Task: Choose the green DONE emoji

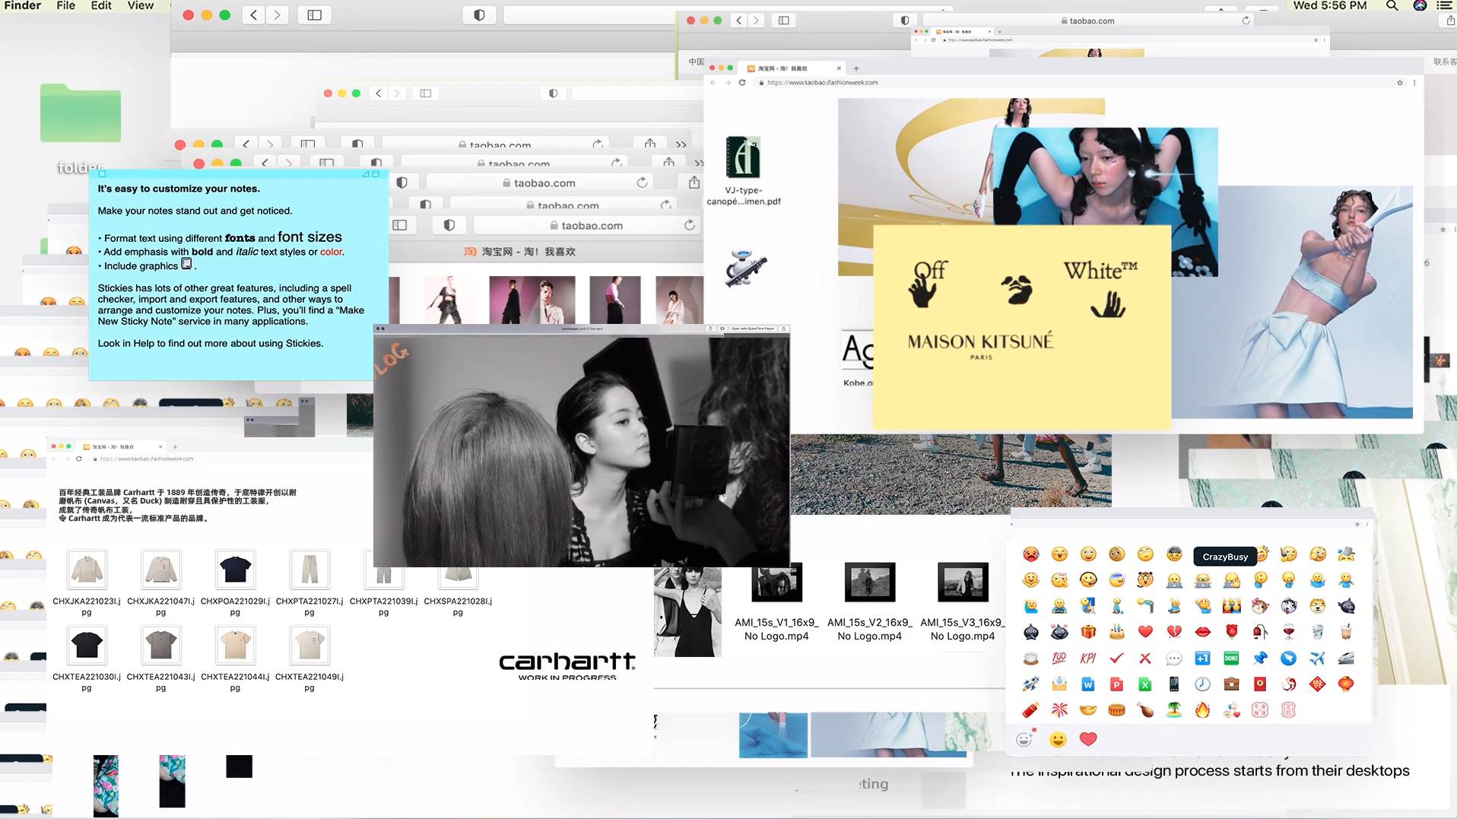Action: coord(1231,659)
